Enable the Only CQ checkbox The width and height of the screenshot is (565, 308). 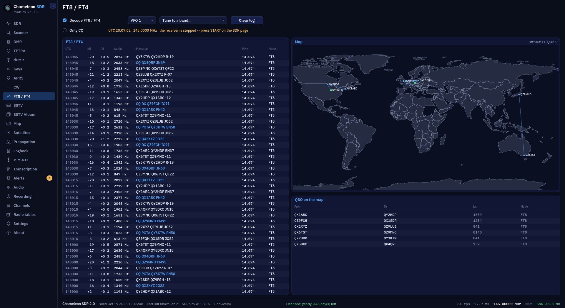(x=65, y=30)
